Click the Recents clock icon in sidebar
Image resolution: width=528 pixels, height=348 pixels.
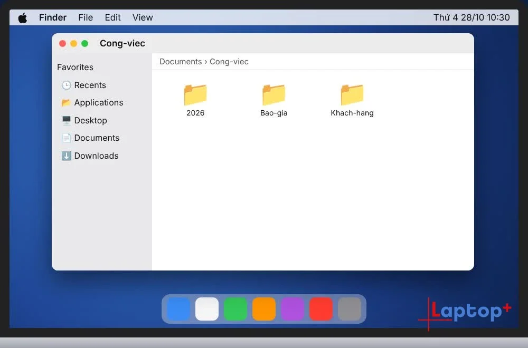(x=67, y=85)
